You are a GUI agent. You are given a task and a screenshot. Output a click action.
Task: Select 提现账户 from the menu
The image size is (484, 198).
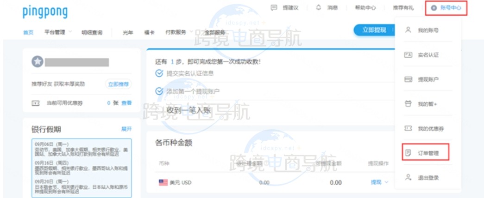click(428, 80)
